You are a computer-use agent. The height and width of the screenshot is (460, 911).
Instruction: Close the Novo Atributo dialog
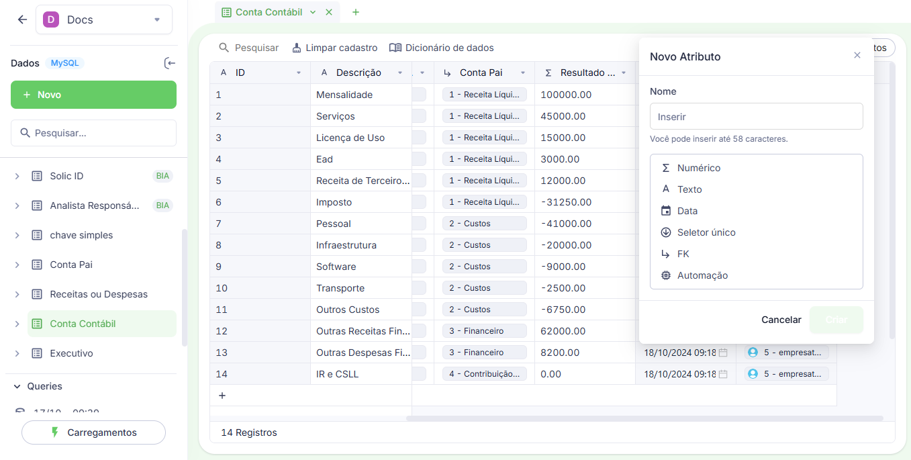coord(857,56)
